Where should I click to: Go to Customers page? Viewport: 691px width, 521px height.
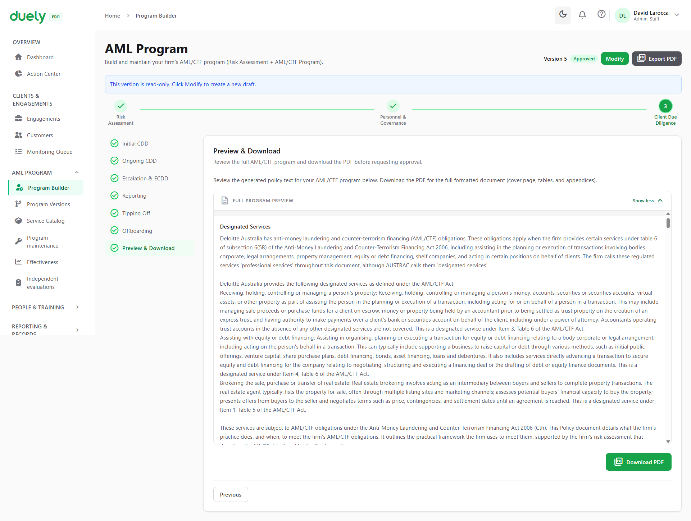46,135
